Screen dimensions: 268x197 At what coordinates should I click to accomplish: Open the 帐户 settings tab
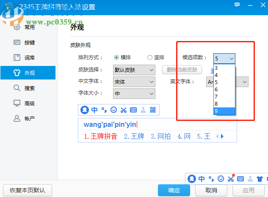click(28, 118)
